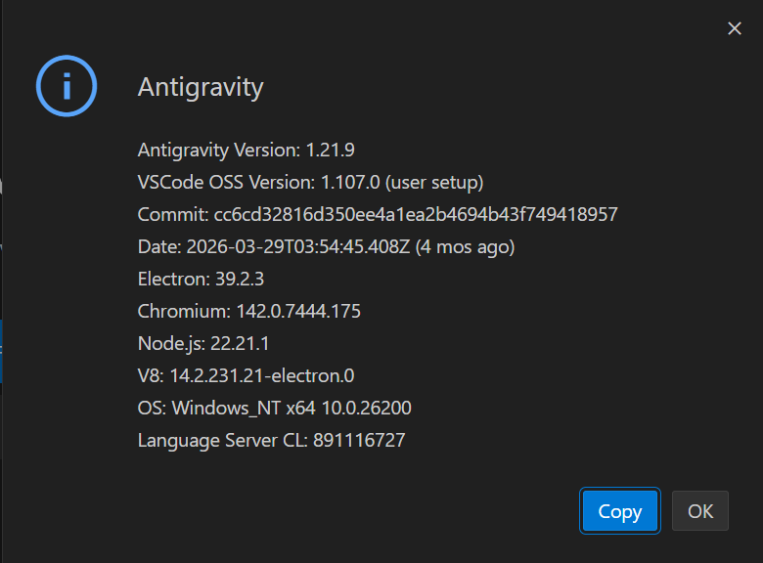
Task: Click the Chromium version number
Action: [x=298, y=311]
